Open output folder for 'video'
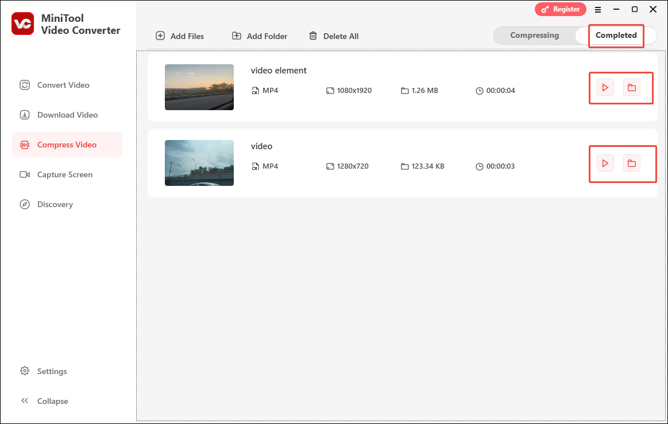The width and height of the screenshot is (668, 424). pyautogui.click(x=632, y=163)
